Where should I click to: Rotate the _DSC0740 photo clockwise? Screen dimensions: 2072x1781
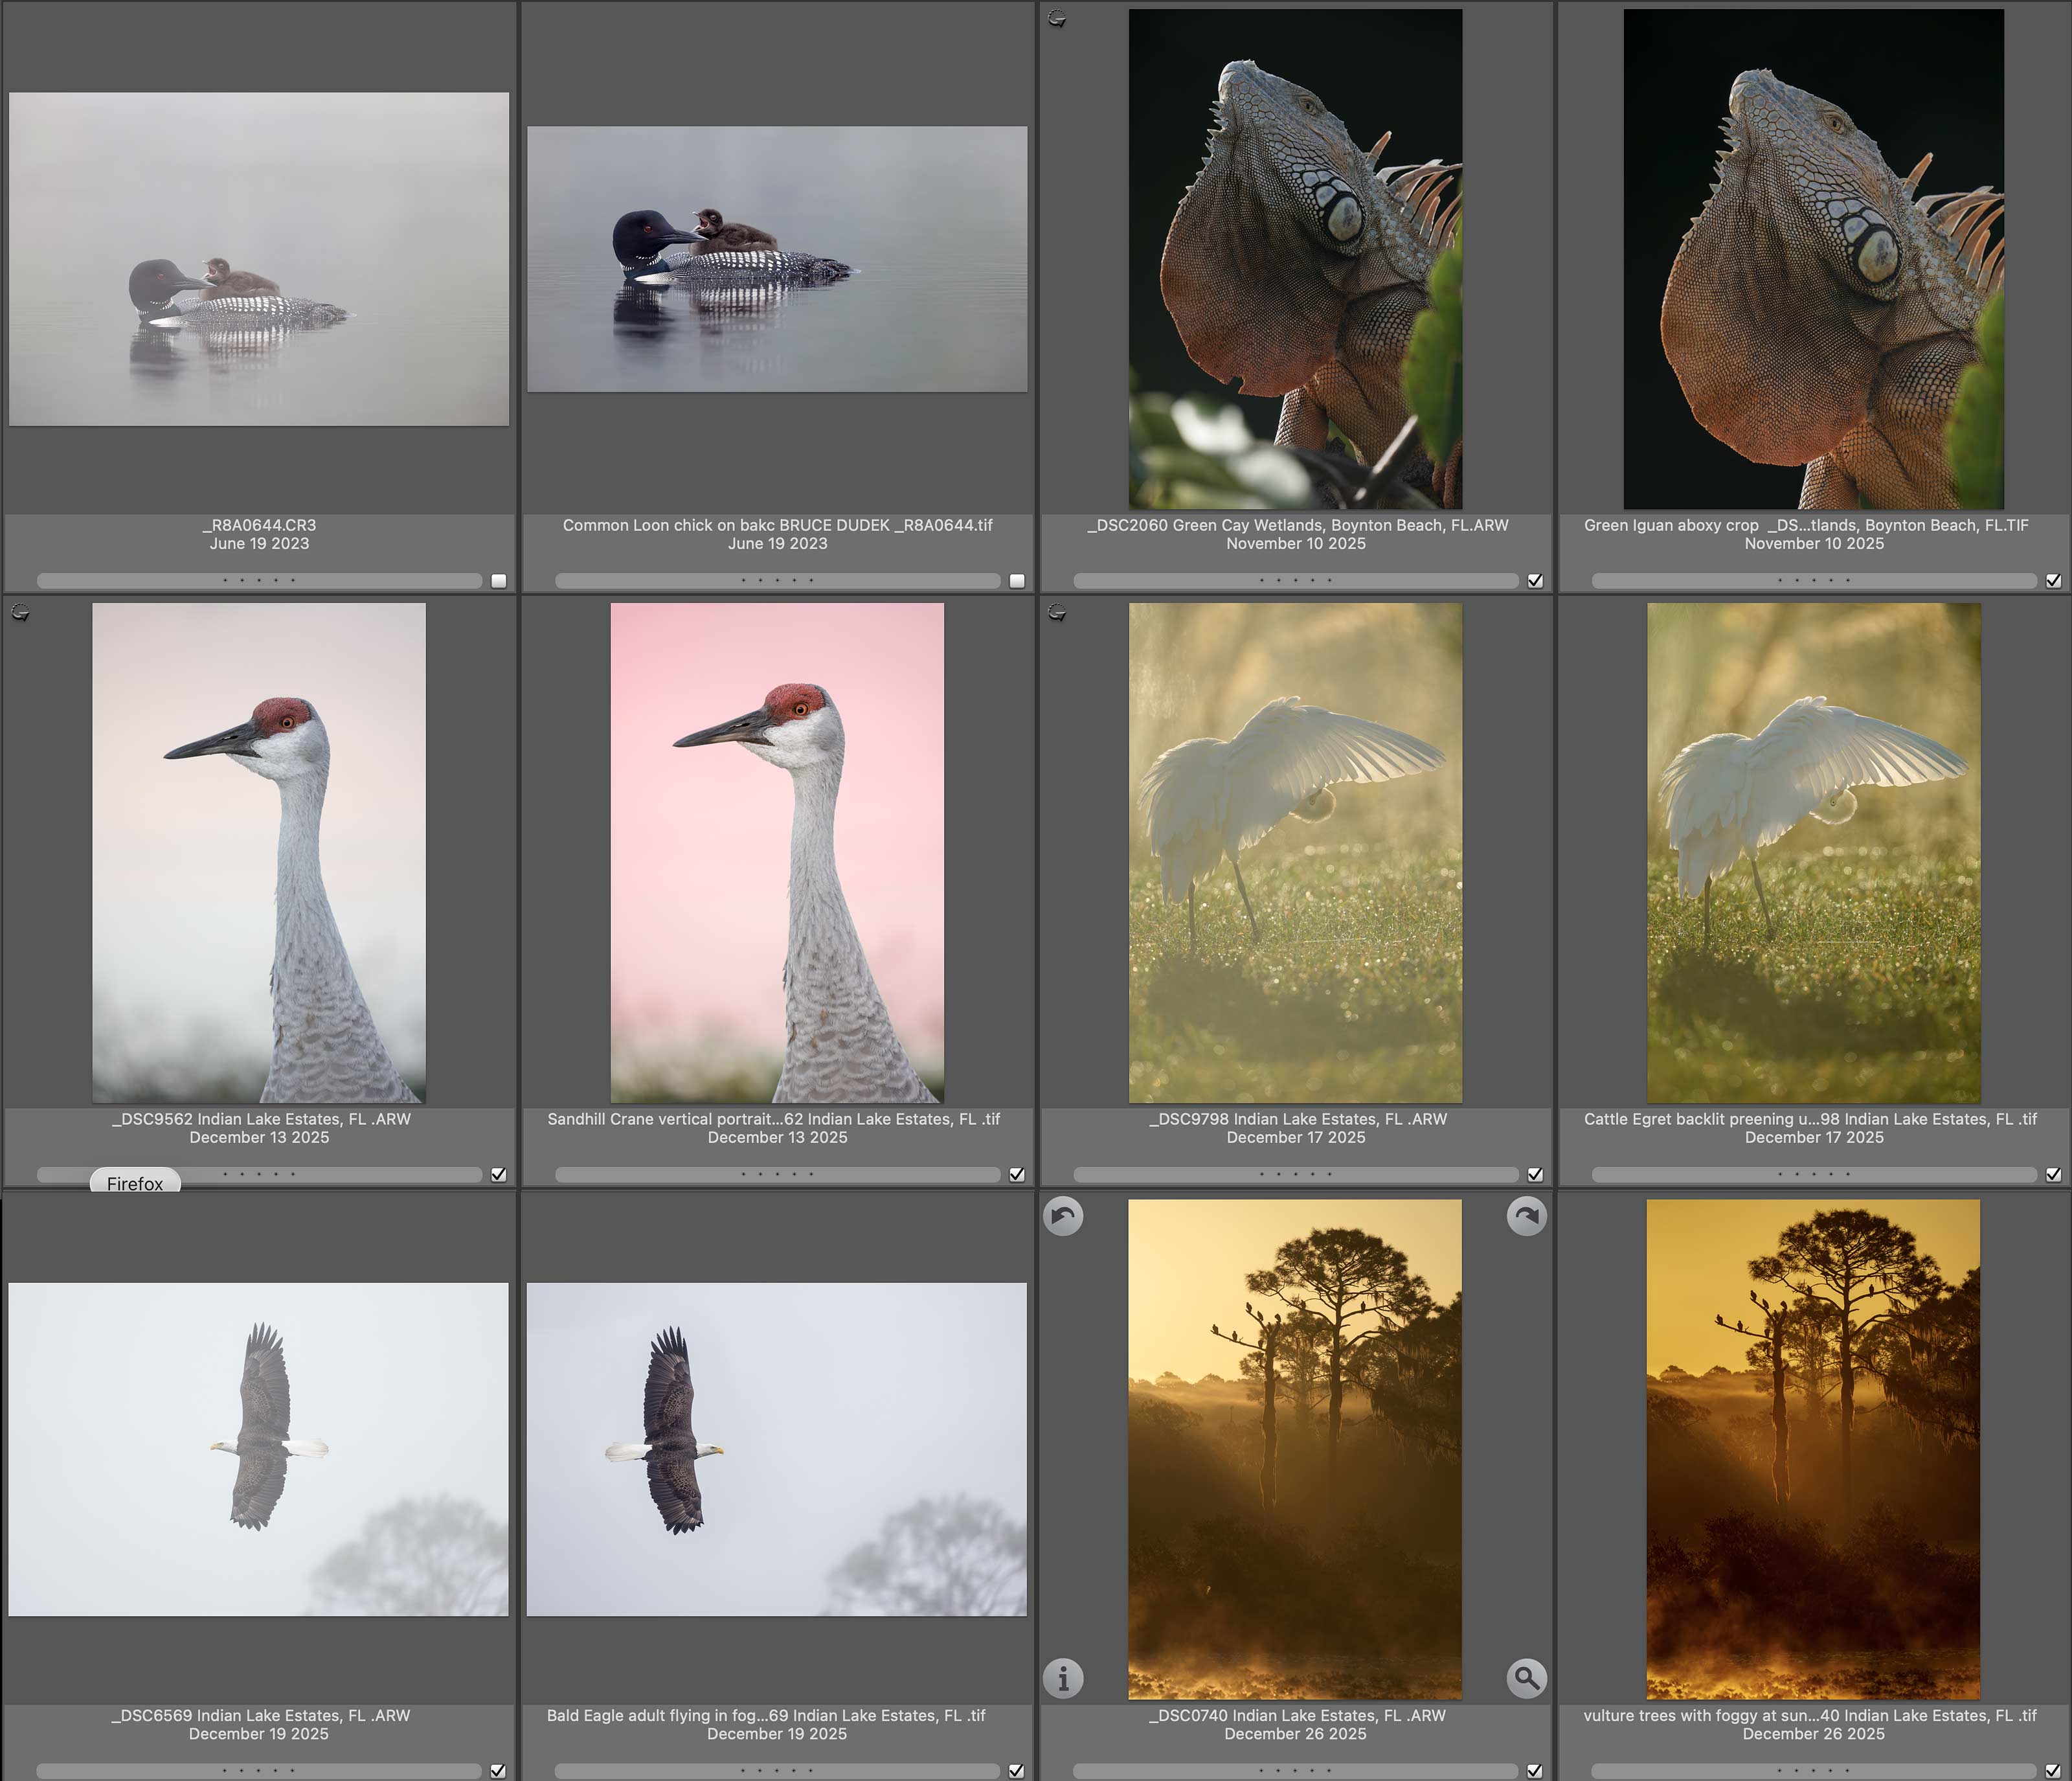pos(1526,1216)
